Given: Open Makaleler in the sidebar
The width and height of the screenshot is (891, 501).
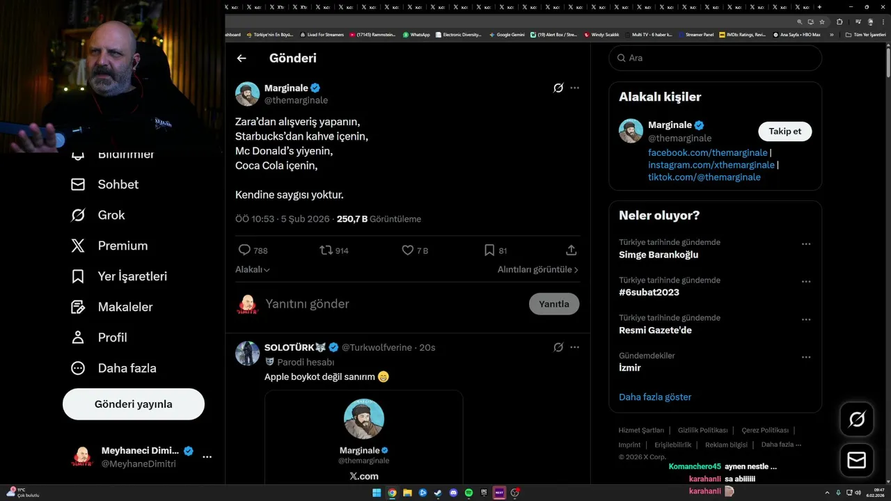Looking at the screenshot, I should (112, 307).
